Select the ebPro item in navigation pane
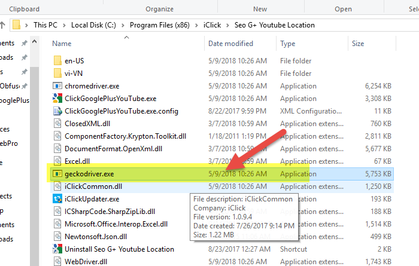 click(x=9, y=143)
